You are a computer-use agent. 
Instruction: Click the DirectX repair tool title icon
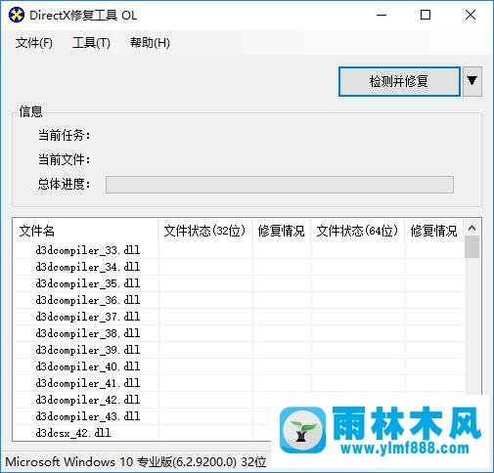[17, 15]
